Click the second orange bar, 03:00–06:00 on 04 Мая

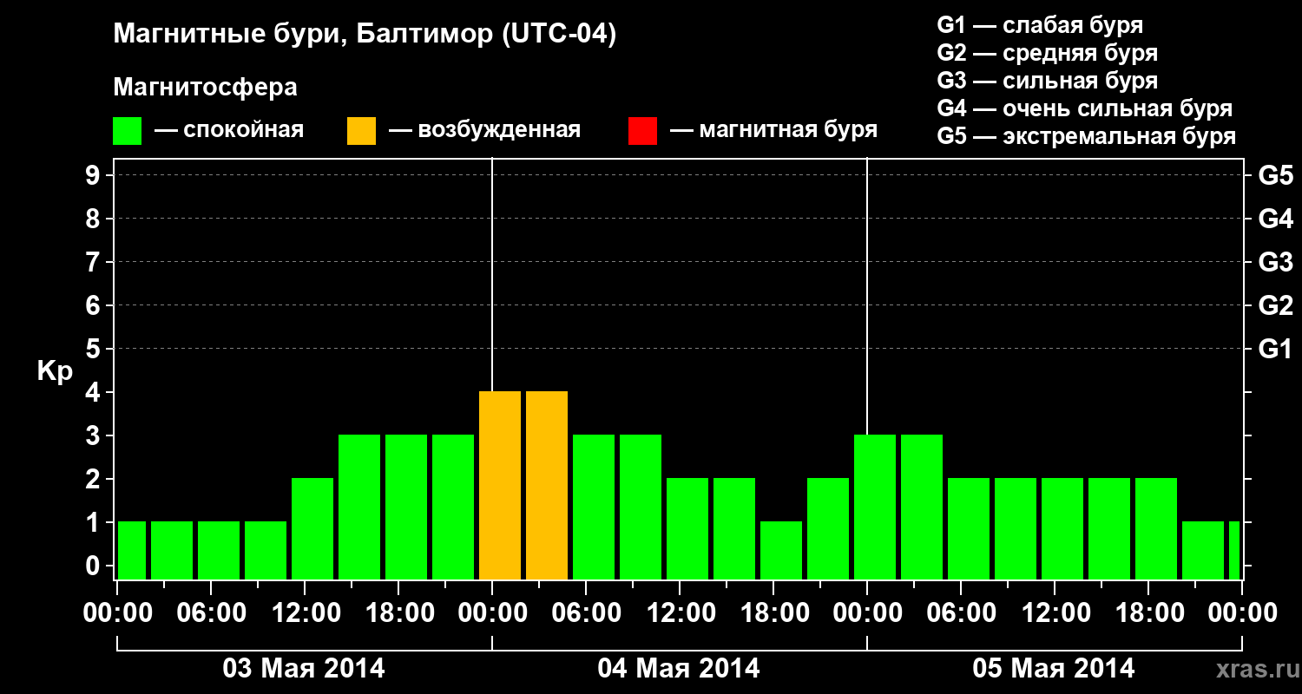547,486
